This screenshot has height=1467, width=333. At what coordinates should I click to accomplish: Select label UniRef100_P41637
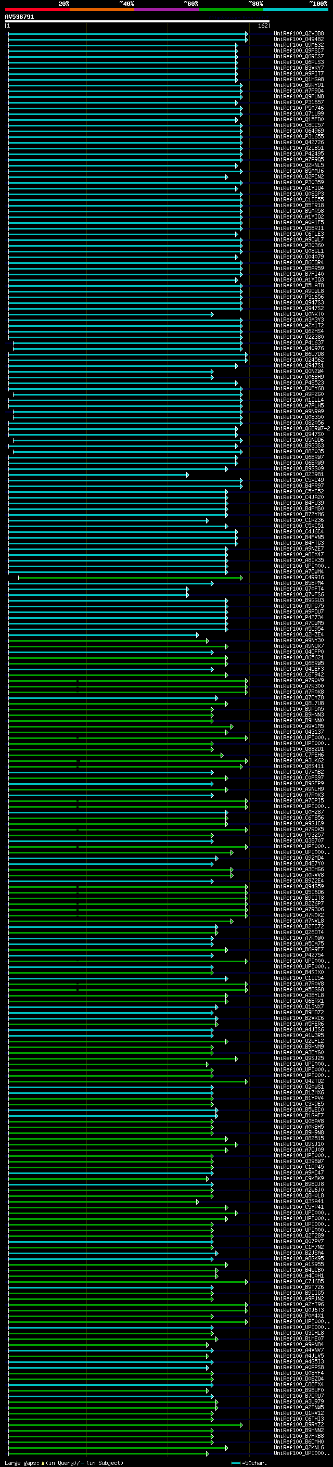299,343
